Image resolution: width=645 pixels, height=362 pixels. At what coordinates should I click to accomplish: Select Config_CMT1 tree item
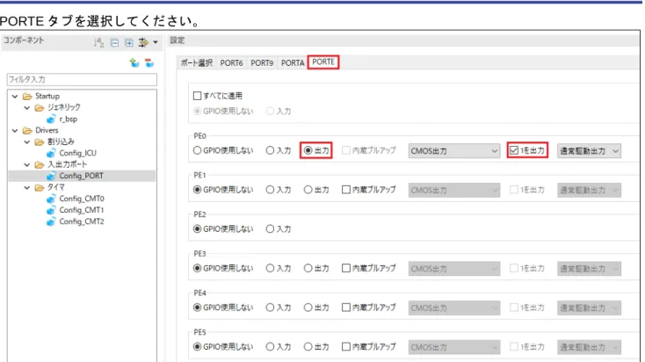tap(82, 210)
